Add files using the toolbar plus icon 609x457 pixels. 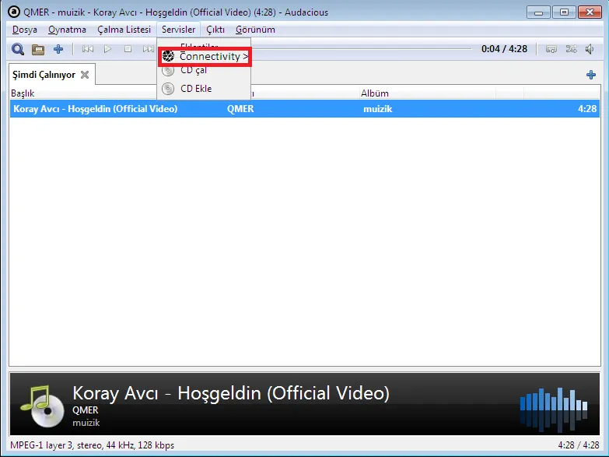58,49
